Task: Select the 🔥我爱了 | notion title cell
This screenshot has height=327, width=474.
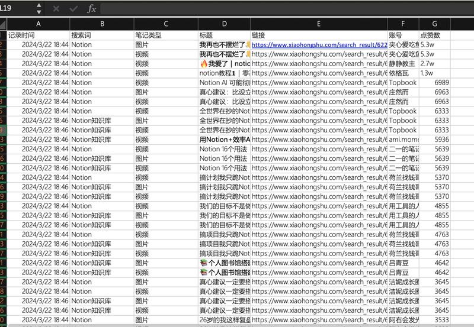Action: coord(224,64)
